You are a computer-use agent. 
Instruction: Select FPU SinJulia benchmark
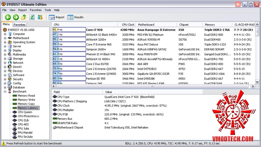(x=25, y=137)
